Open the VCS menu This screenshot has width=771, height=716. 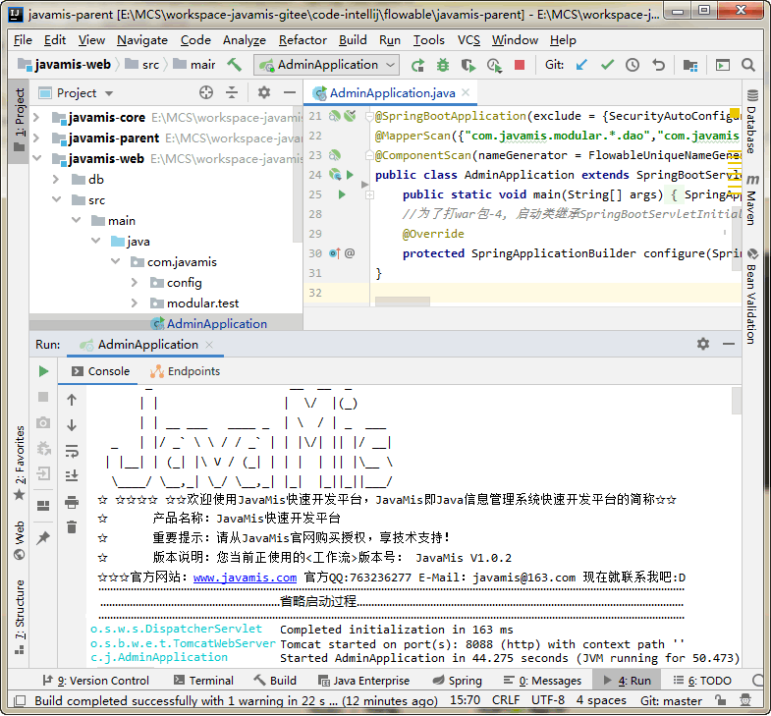(x=468, y=40)
